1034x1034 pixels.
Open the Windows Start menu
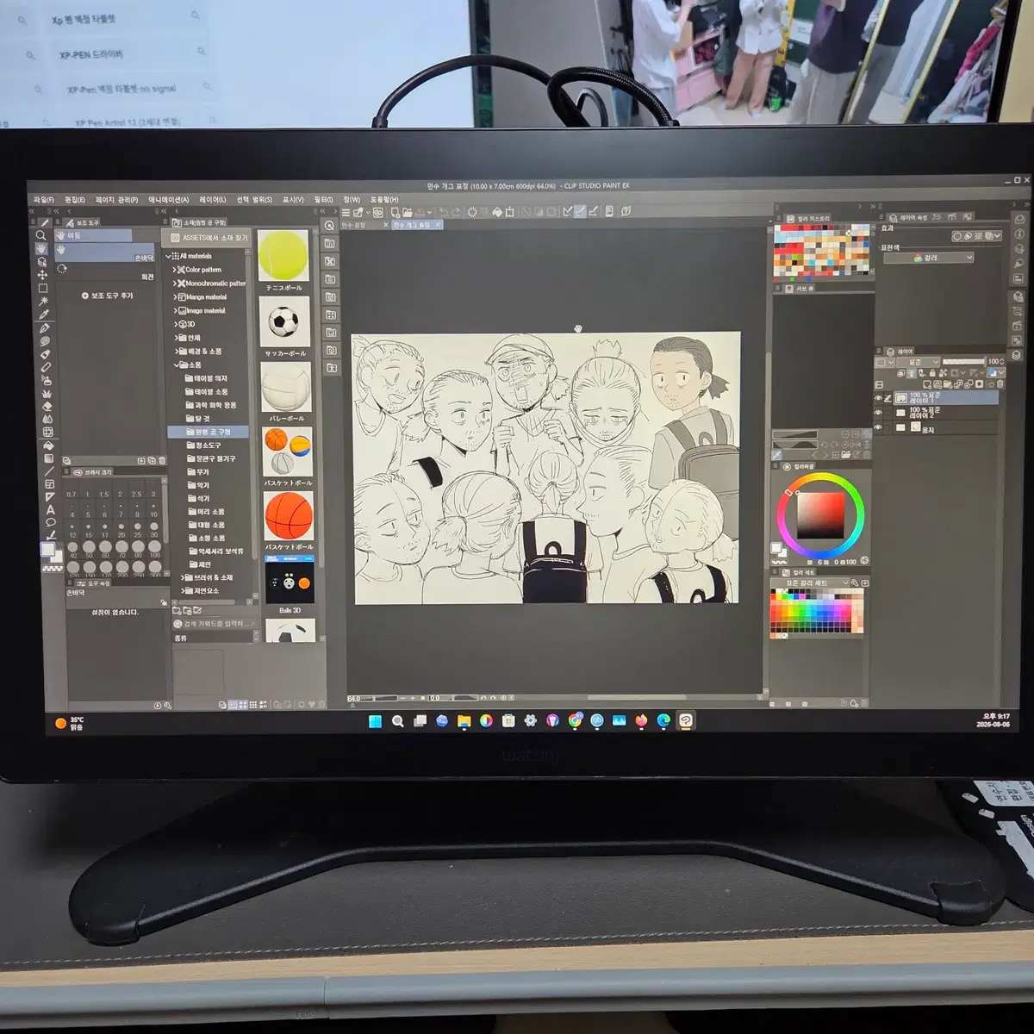(376, 721)
